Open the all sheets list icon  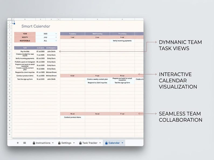tap(25, 143)
